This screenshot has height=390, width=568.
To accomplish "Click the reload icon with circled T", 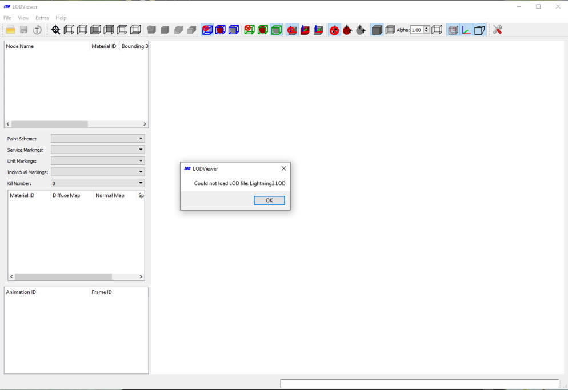I will click(37, 30).
